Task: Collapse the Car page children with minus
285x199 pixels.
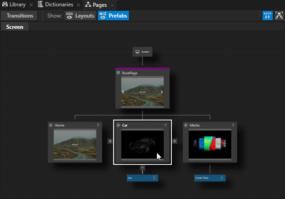Action: [142, 167]
